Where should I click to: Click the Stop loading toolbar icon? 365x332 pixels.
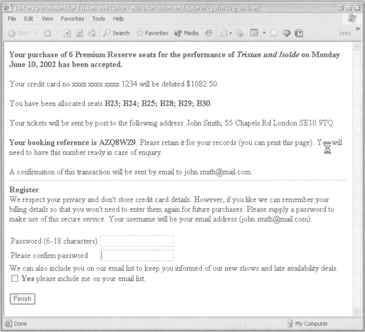tap(67, 33)
